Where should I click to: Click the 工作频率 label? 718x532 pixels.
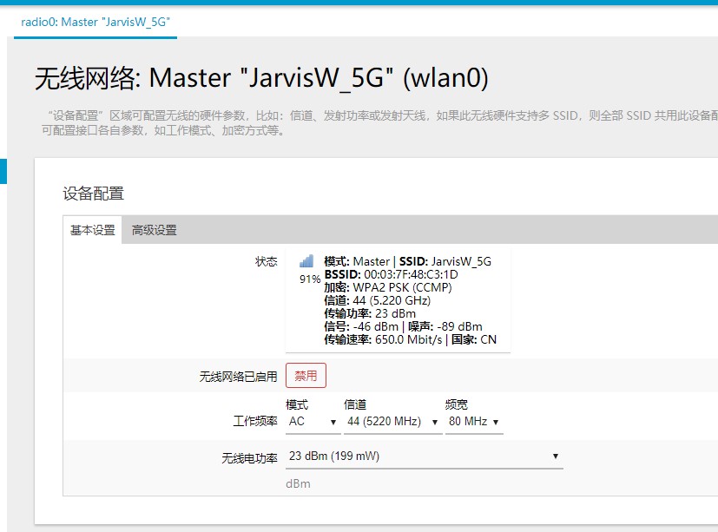point(255,421)
